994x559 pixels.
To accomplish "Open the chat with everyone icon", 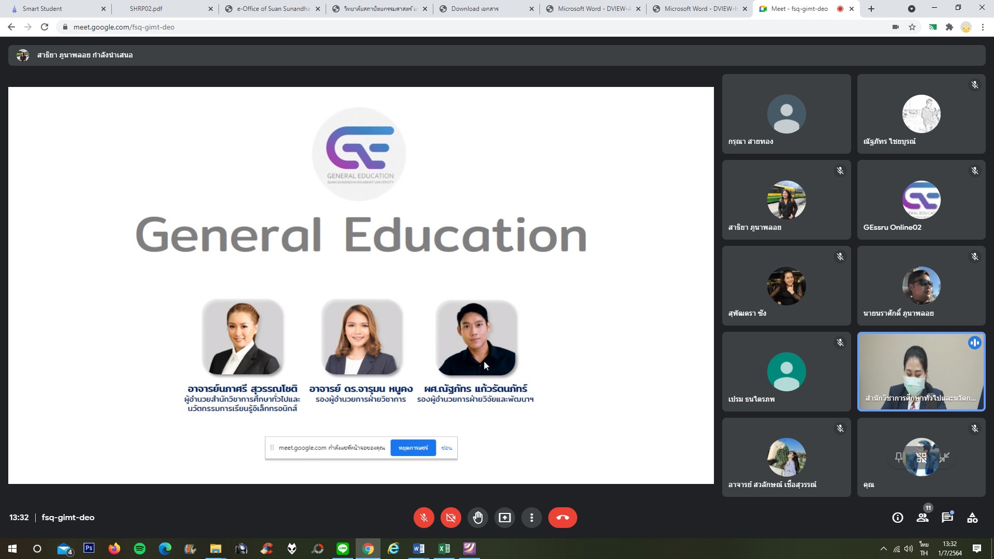I will pos(947,518).
